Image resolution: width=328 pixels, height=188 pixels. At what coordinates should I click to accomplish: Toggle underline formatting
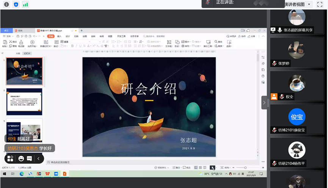pos(80,46)
